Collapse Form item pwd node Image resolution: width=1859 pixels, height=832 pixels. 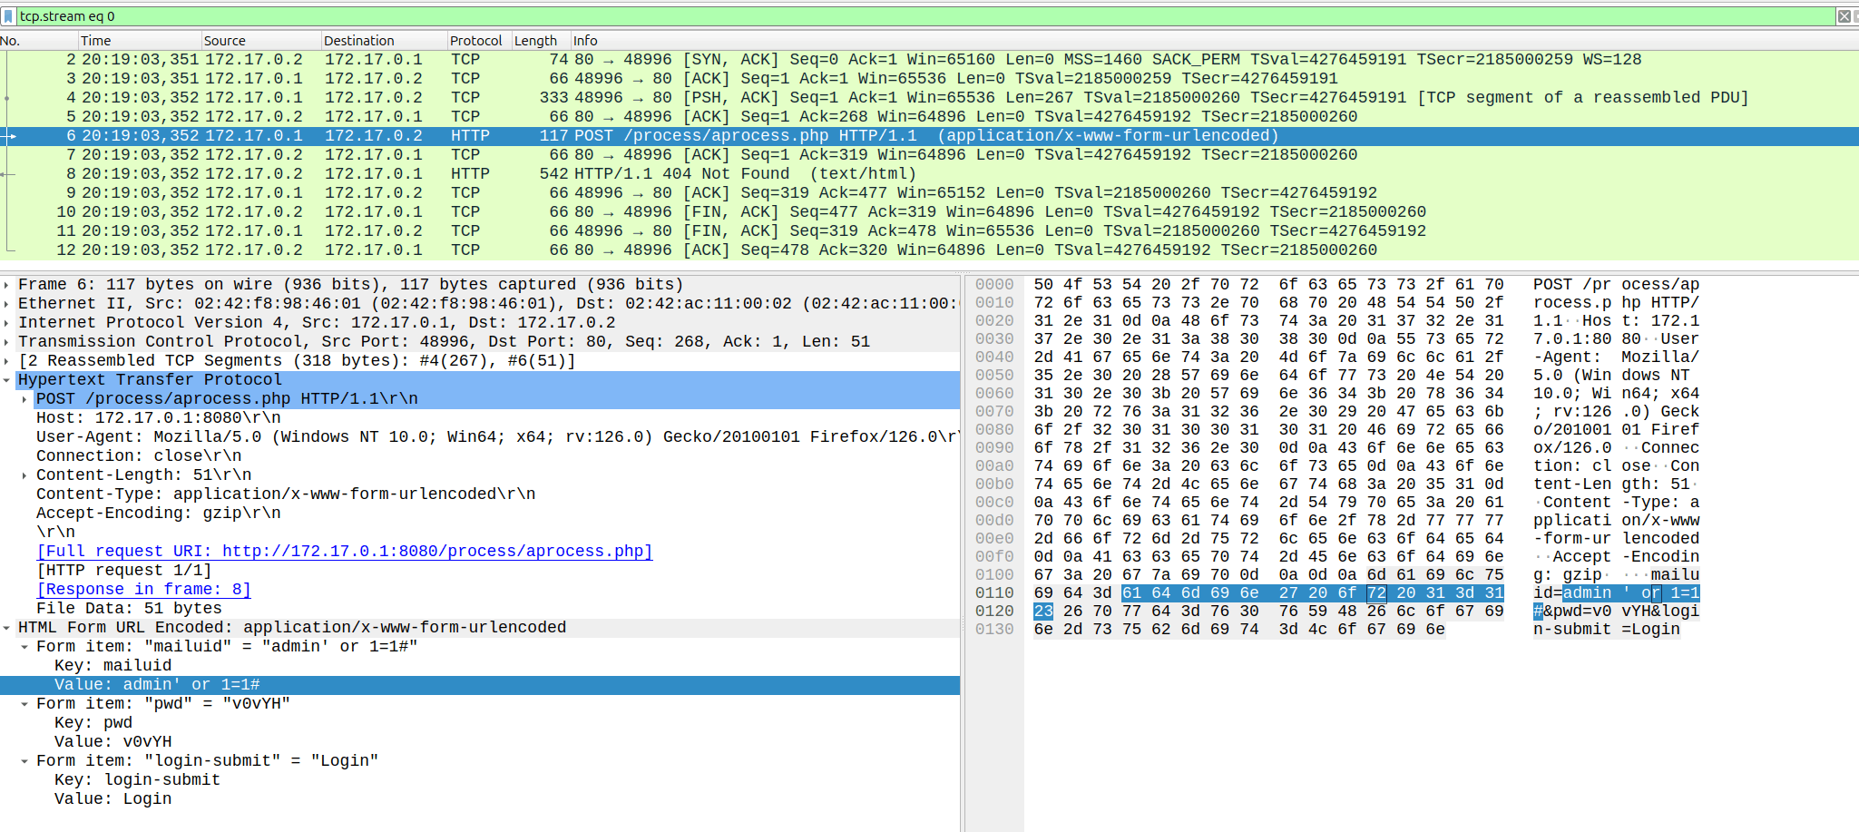pyautogui.click(x=24, y=704)
